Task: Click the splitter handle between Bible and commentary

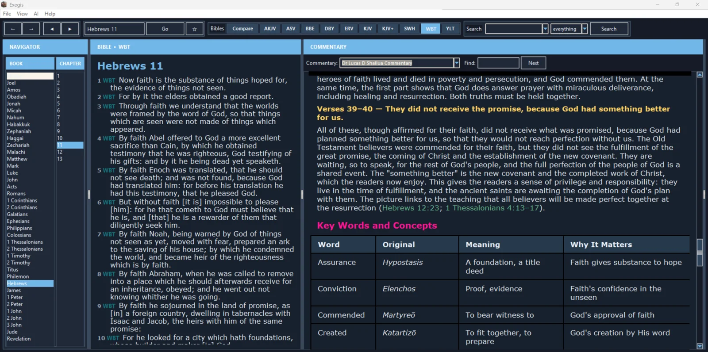Action: (302, 194)
